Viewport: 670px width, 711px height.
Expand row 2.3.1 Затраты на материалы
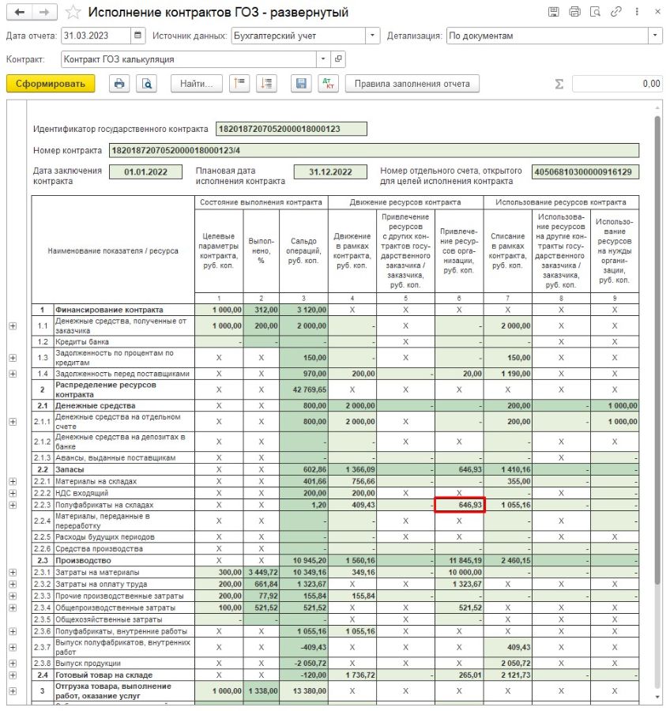coord(13,572)
